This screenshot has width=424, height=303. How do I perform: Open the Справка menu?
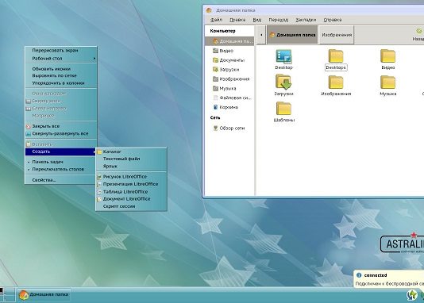(x=333, y=20)
